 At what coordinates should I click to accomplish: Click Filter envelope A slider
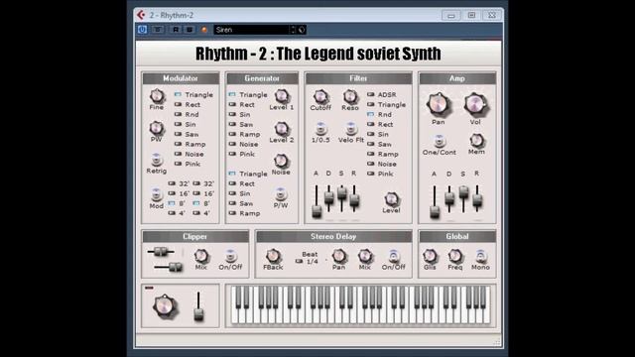tap(317, 202)
